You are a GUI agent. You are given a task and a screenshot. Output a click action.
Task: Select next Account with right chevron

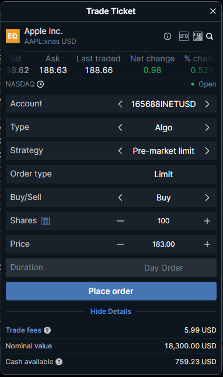pyautogui.click(x=207, y=104)
